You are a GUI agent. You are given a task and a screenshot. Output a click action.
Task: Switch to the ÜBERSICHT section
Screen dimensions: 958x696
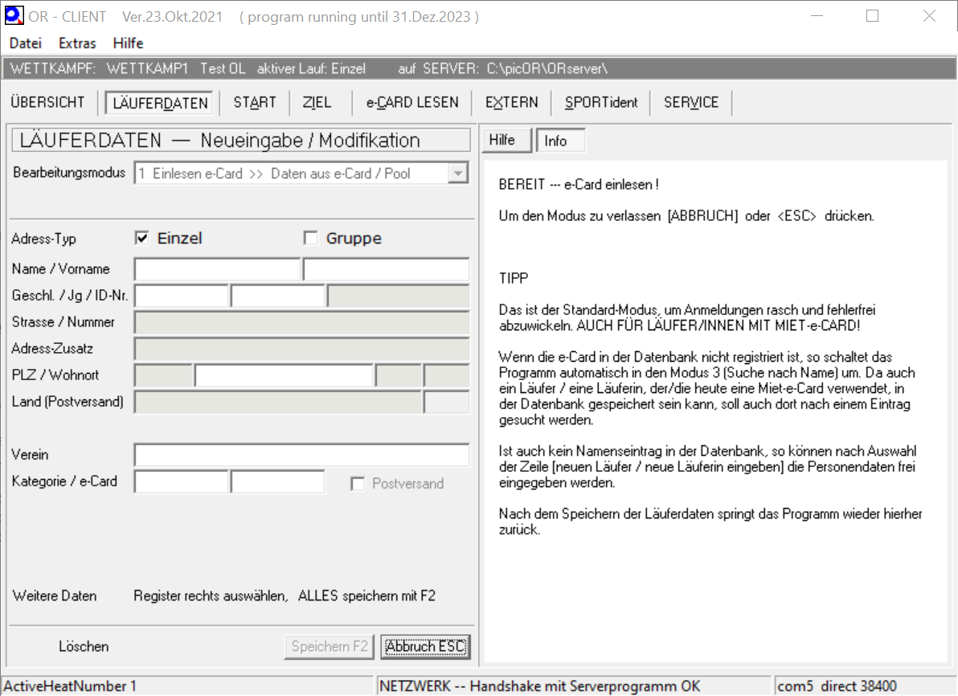coord(47,102)
